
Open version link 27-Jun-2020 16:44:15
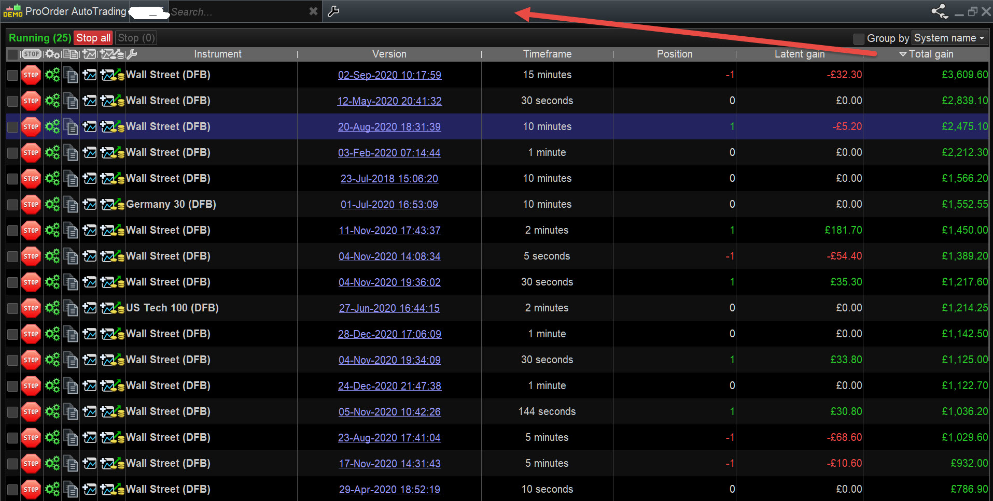[x=389, y=308]
